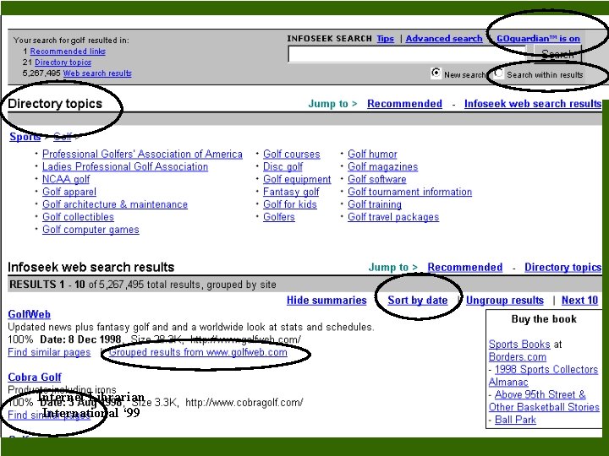The height and width of the screenshot is (456, 609).
Task: Jump to Infoseek web search results
Action: pyautogui.click(x=533, y=104)
